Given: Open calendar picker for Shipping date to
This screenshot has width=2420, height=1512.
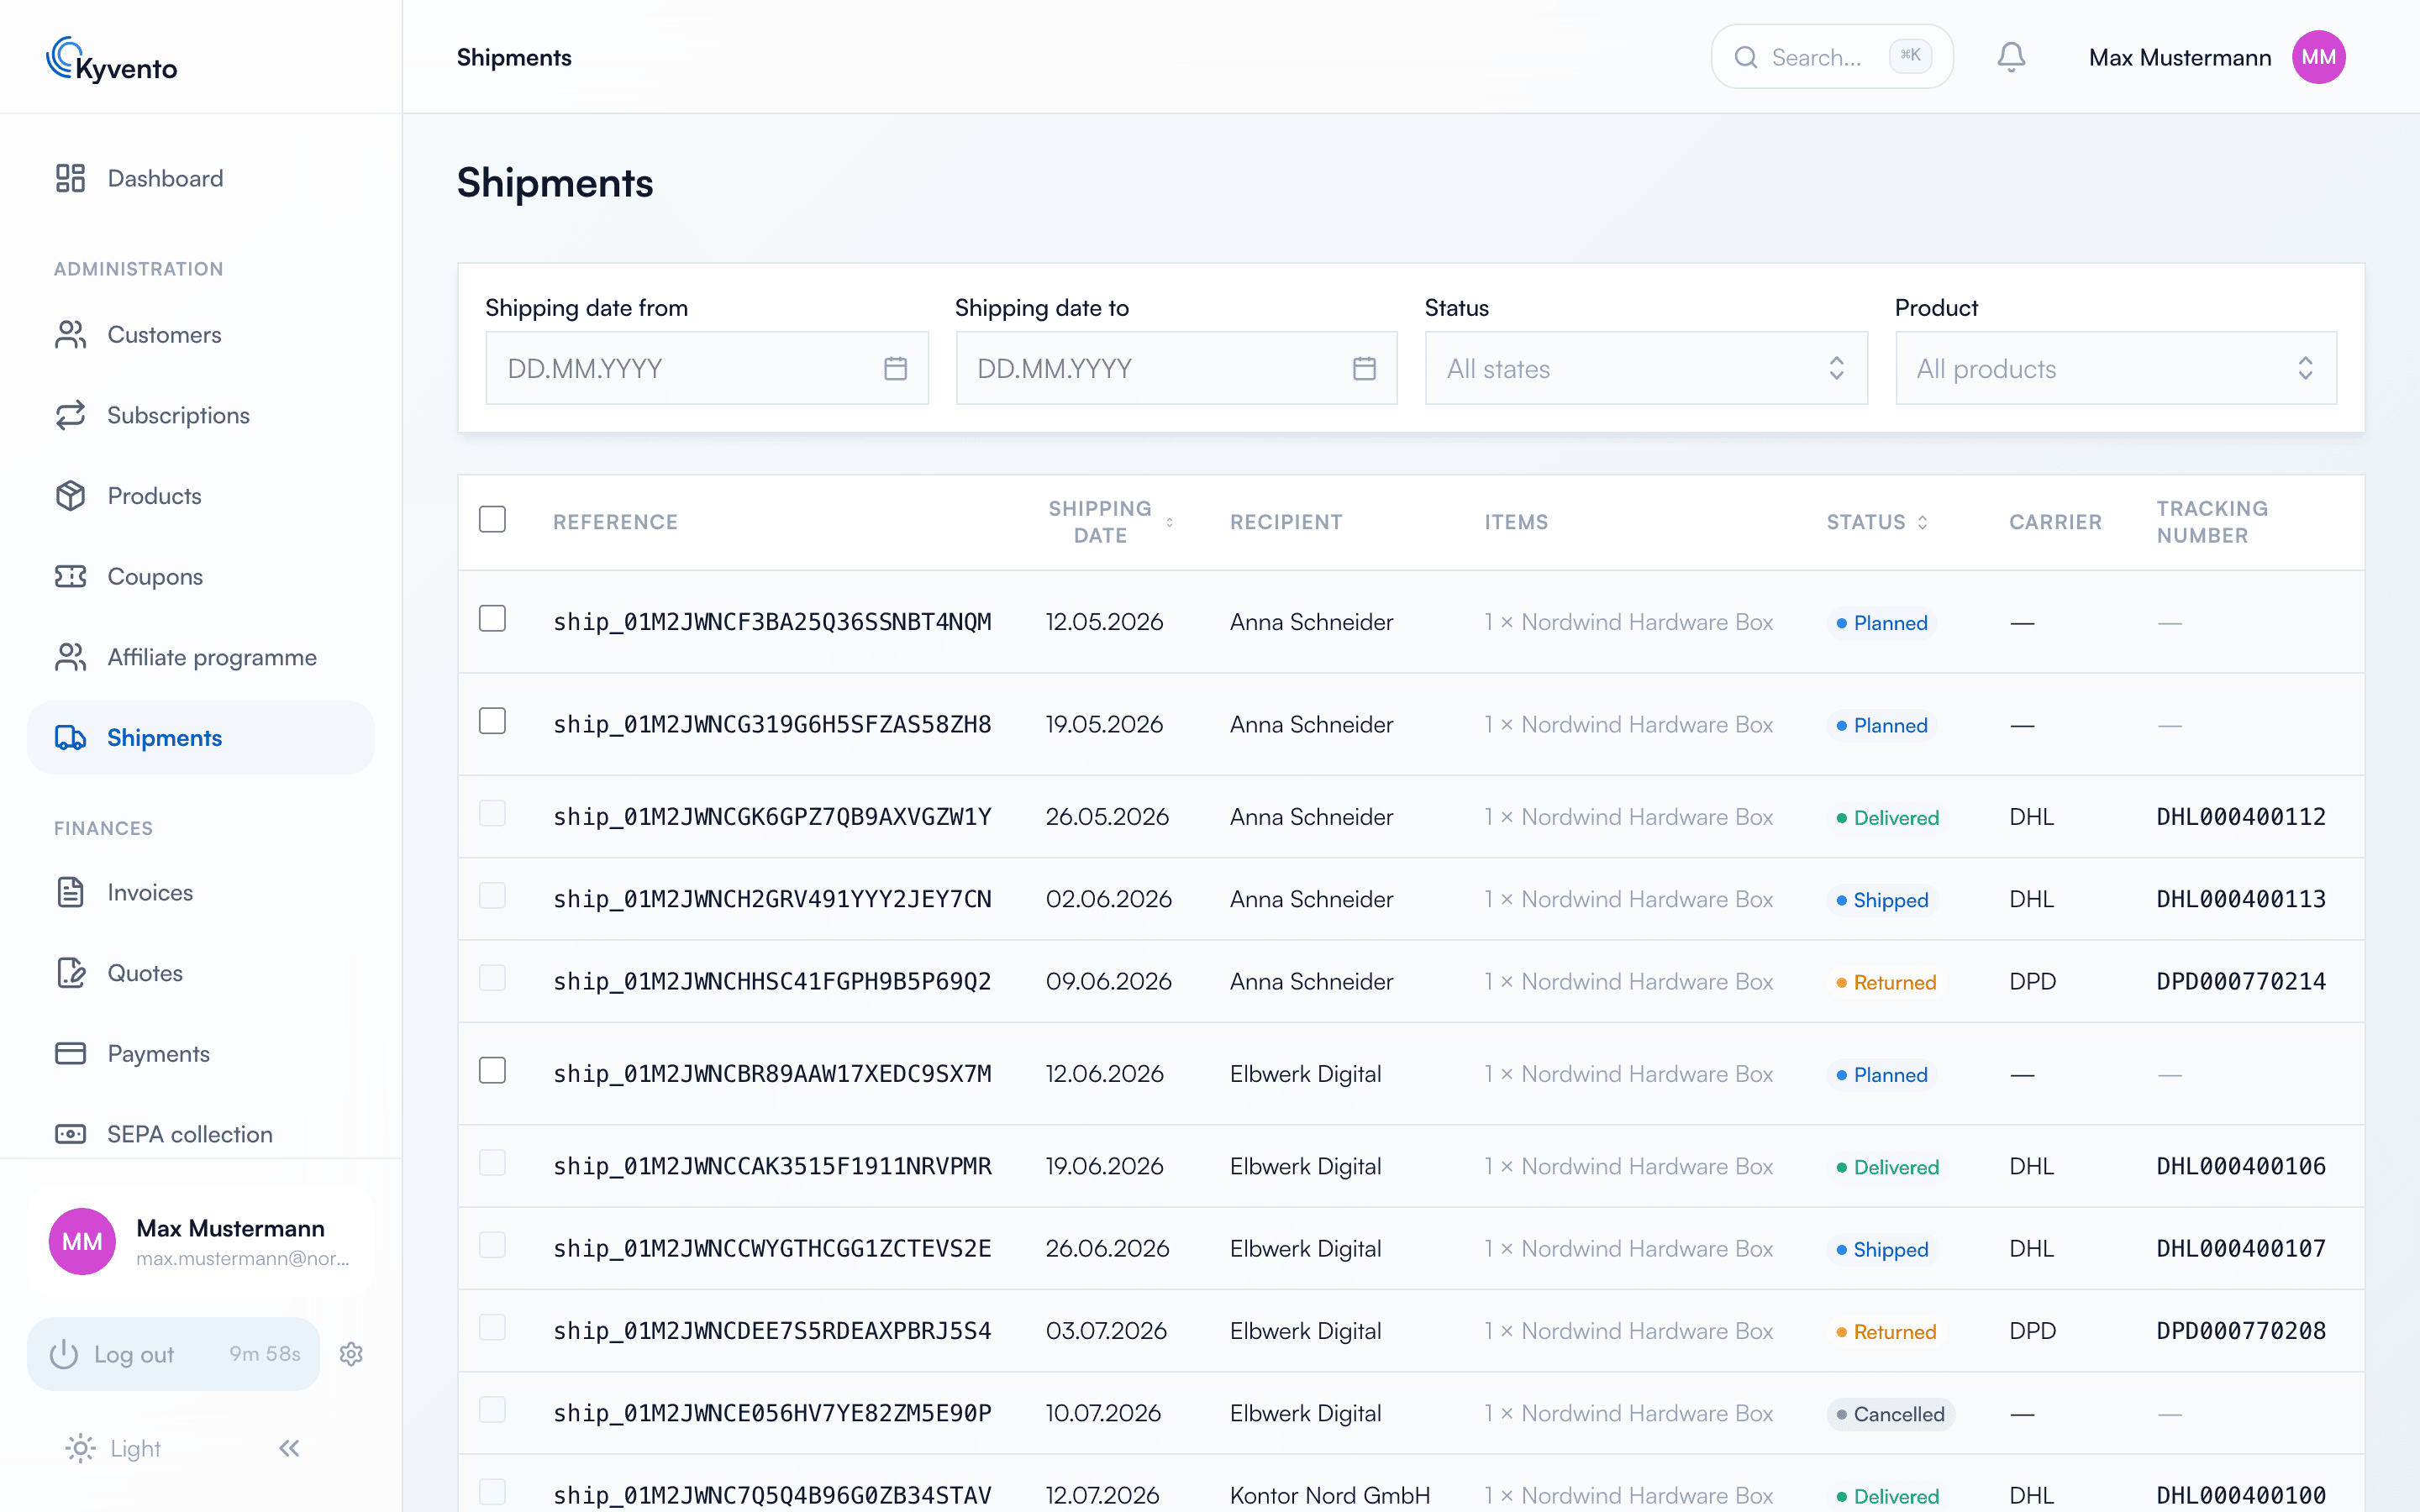Looking at the screenshot, I should point(1365,368).
